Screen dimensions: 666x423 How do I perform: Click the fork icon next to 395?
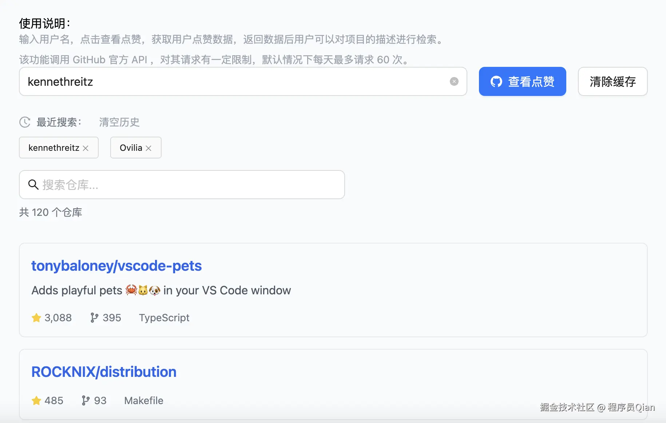94,318
